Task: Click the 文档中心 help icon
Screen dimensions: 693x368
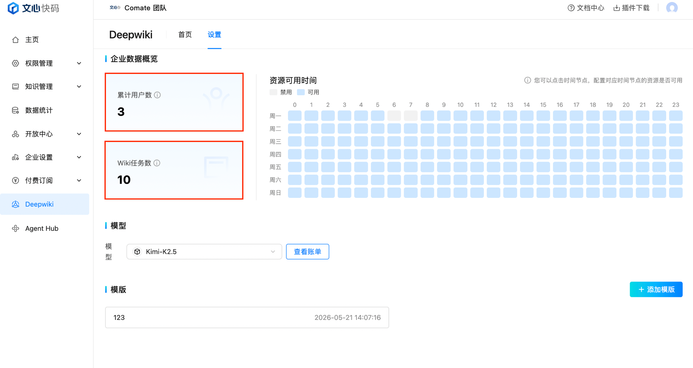Action: click(x=571, y=8)
